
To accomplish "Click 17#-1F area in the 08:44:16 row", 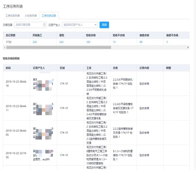I will click(64, 84).
